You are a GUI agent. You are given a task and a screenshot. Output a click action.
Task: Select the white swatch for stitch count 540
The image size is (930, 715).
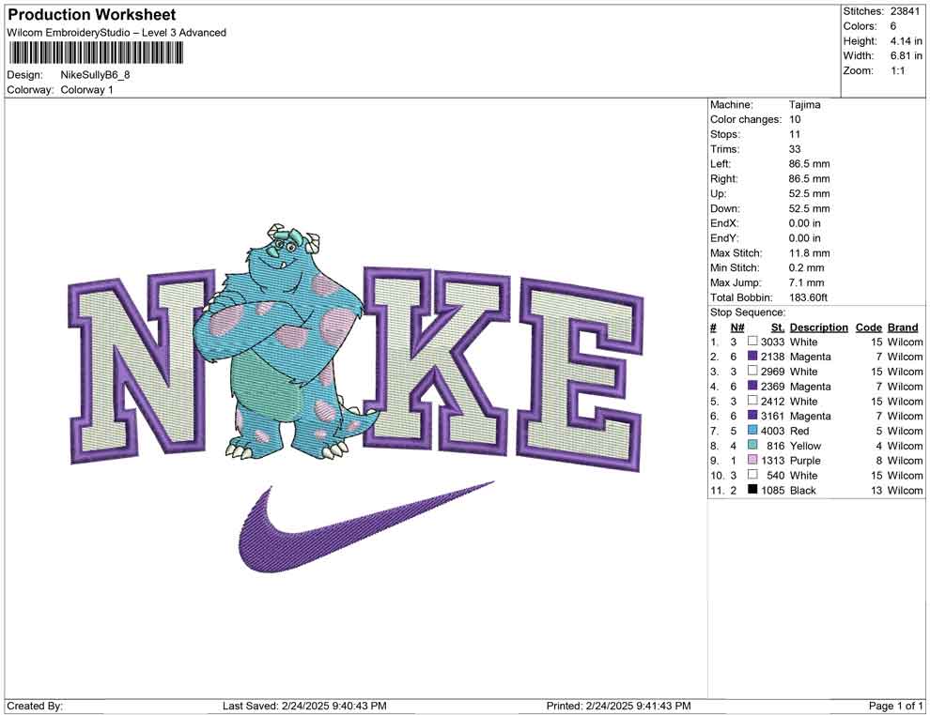tap(752, 475)
